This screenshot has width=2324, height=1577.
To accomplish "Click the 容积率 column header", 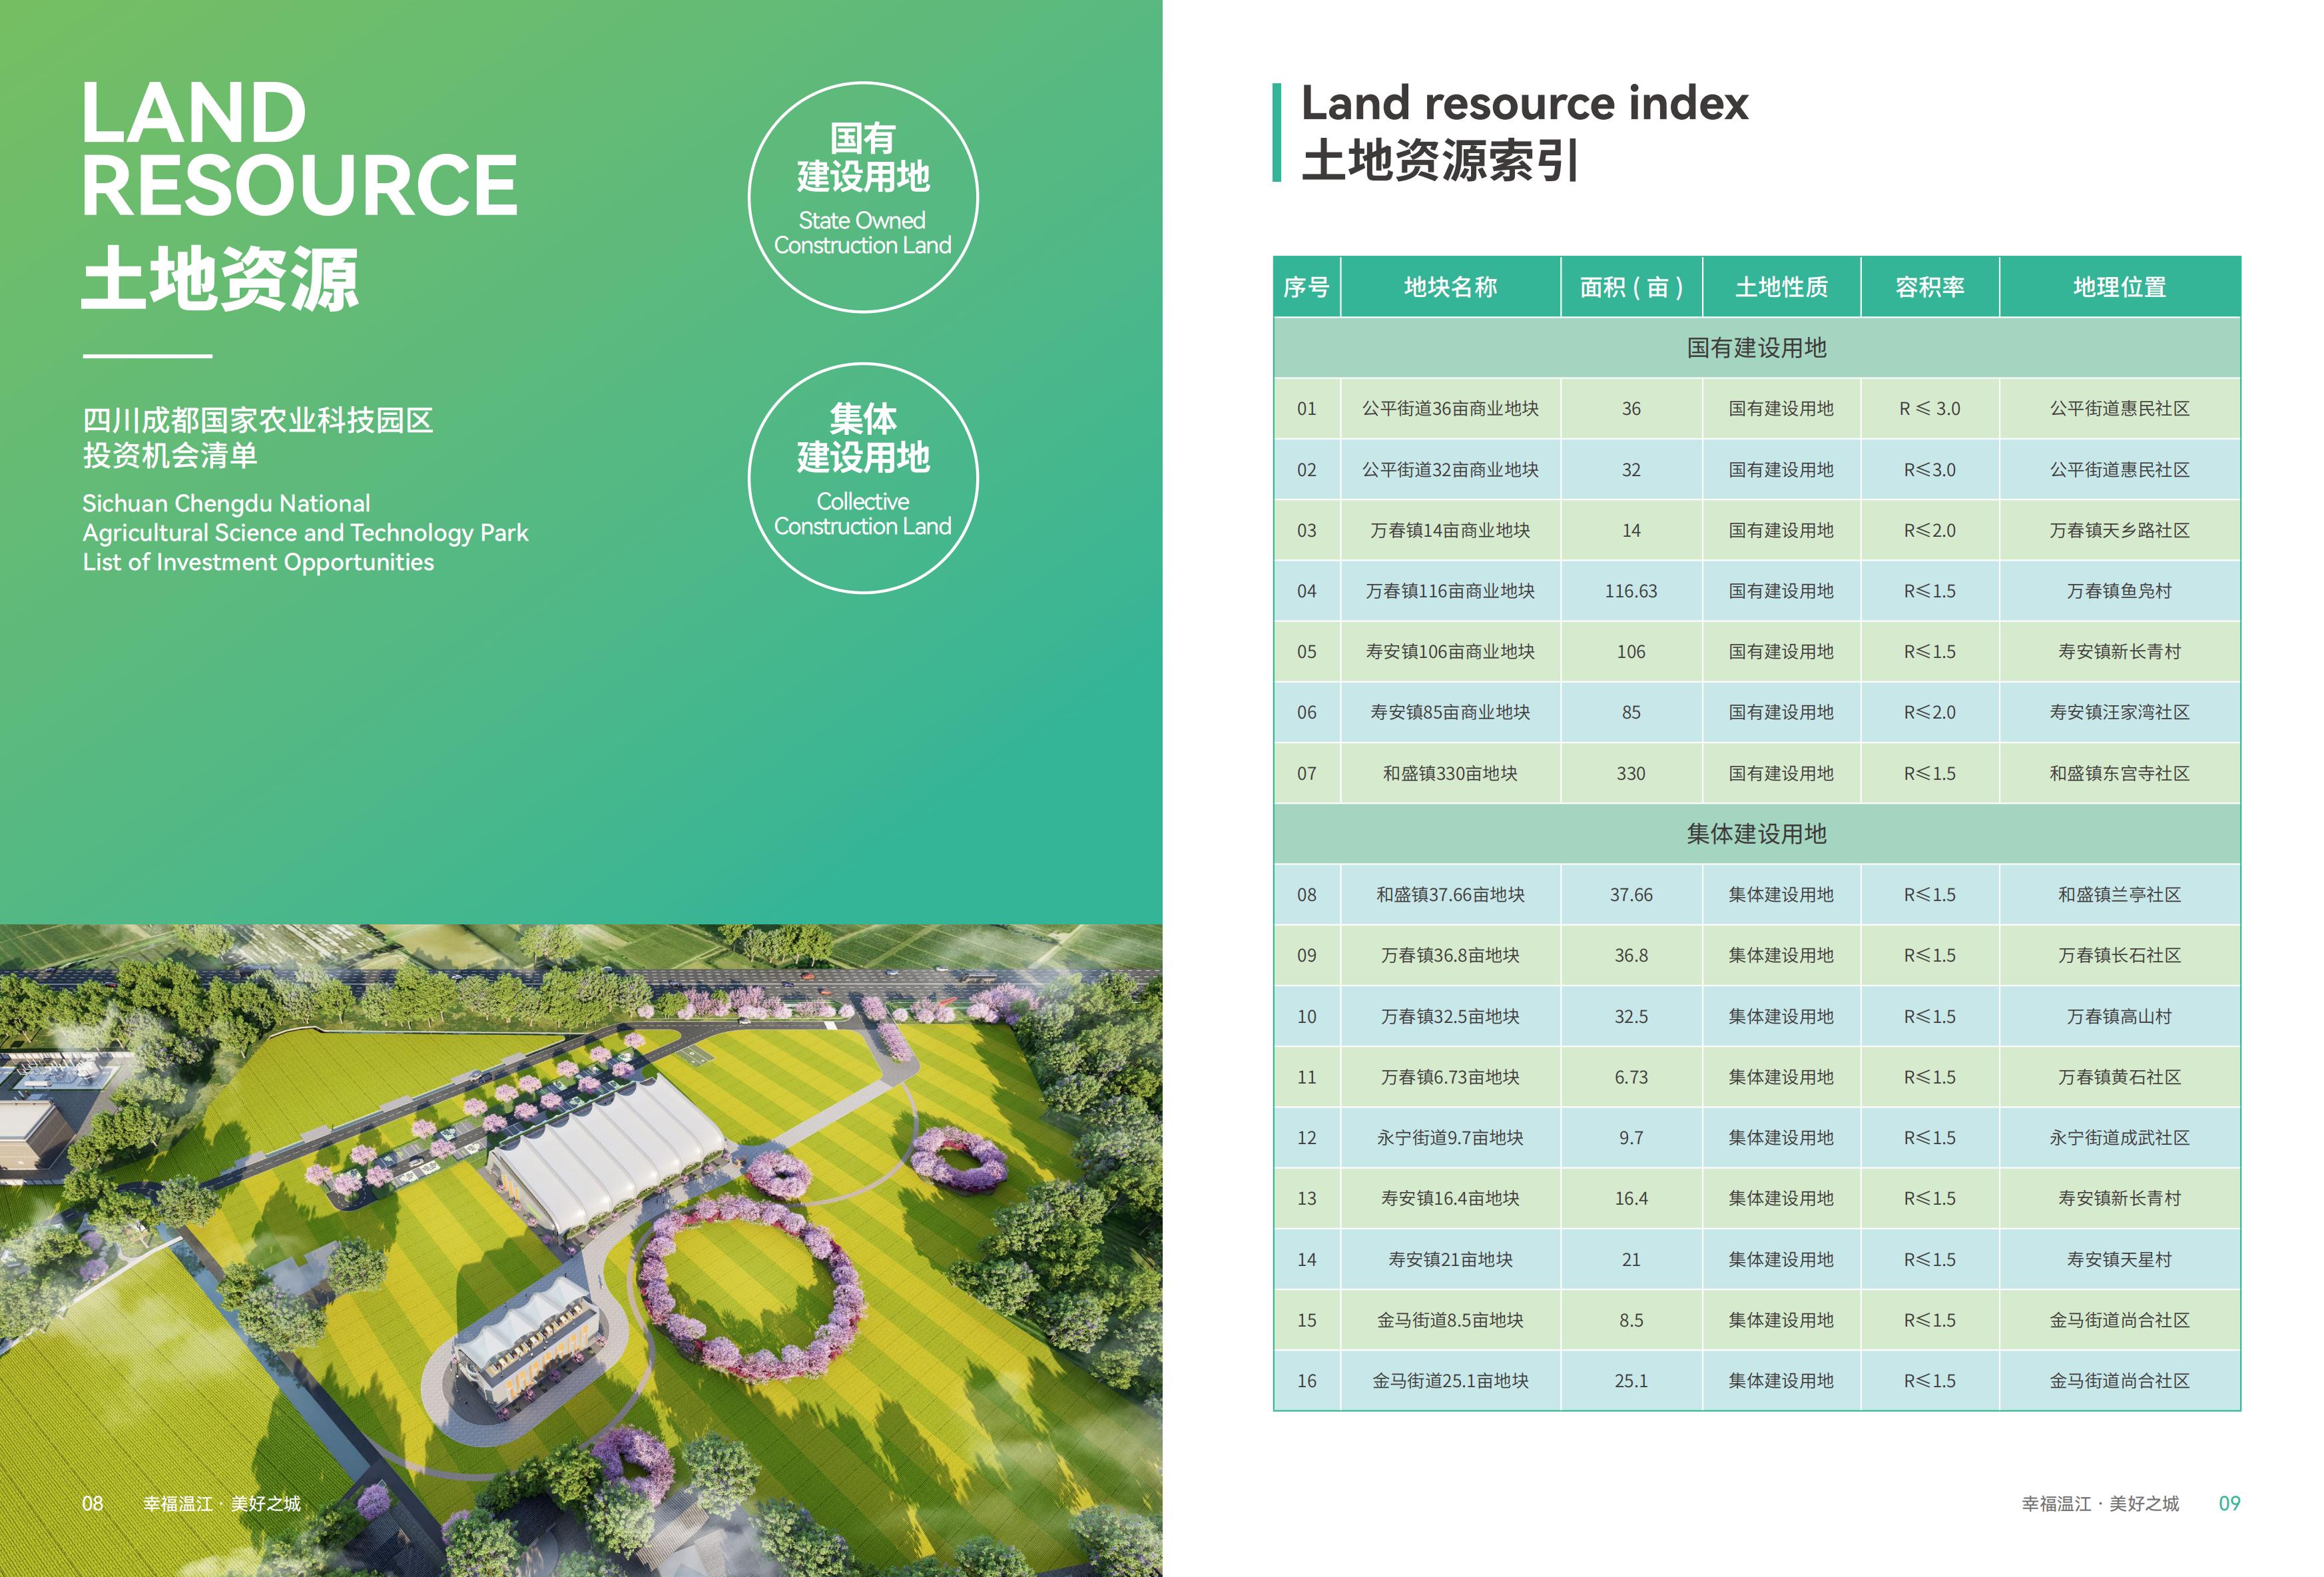I will (x=1929, y=287).
